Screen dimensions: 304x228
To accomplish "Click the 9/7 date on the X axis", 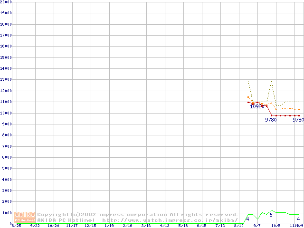I will (257, 226).
